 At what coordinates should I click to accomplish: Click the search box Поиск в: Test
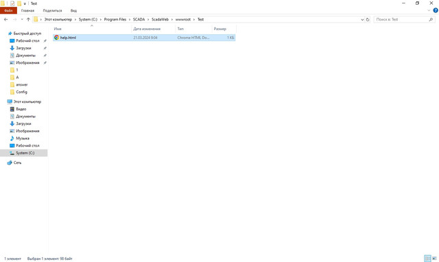point(402,20)
